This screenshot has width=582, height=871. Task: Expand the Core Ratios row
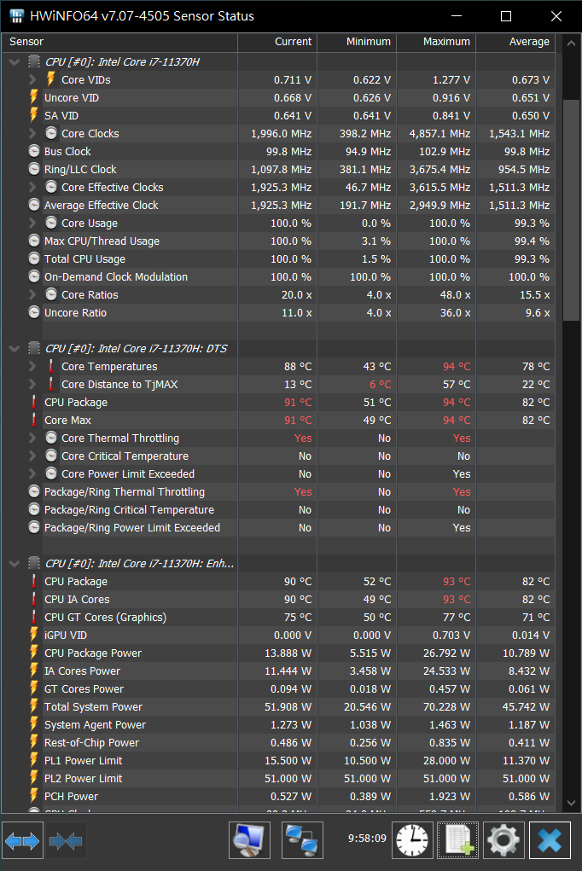point(32,294)
